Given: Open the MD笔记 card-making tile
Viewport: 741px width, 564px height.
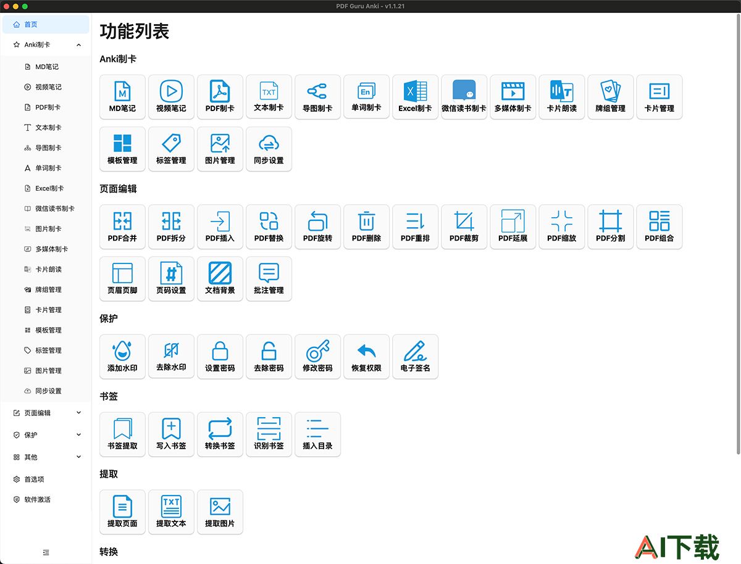Looking at the screenshot, I should pyautogui.click(x=122, y=97).
